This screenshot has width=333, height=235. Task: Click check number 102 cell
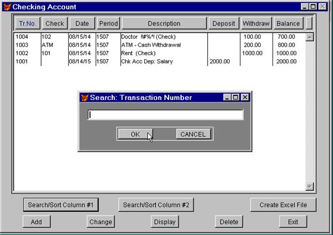tap(46, 37)
